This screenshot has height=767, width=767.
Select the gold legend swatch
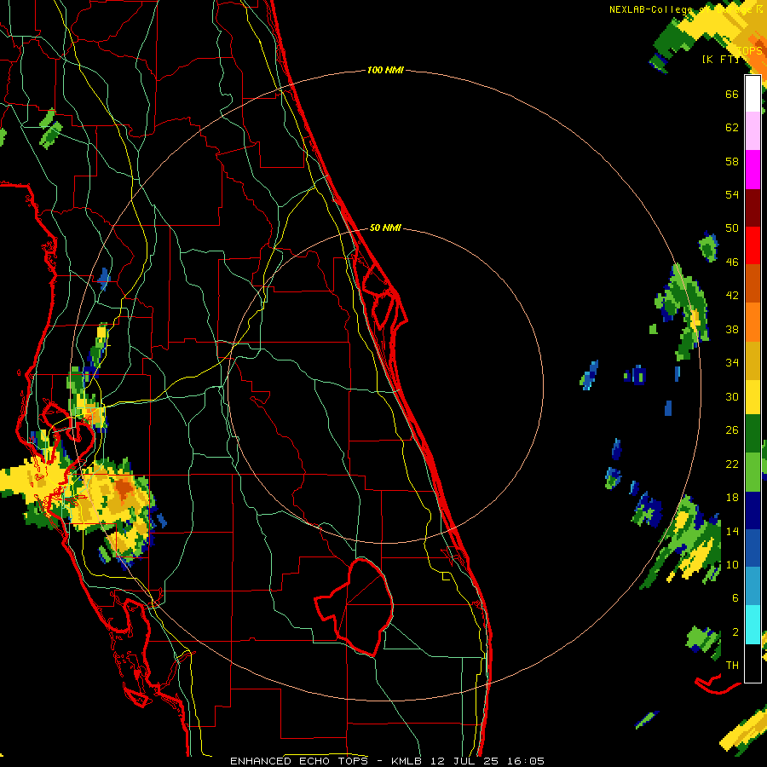coord(753,360)
